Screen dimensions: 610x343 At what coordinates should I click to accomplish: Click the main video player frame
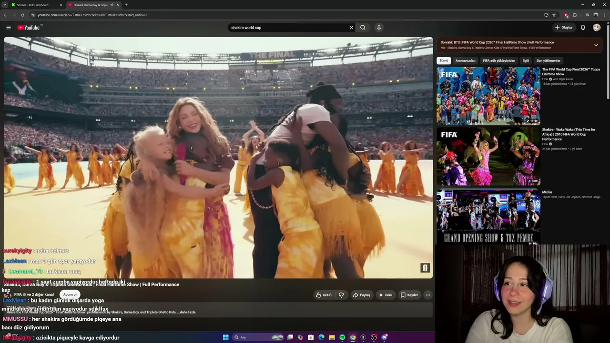pos(218,158)
